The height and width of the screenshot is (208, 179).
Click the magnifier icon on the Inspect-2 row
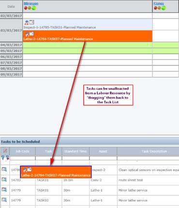click(x=4, y=169)
